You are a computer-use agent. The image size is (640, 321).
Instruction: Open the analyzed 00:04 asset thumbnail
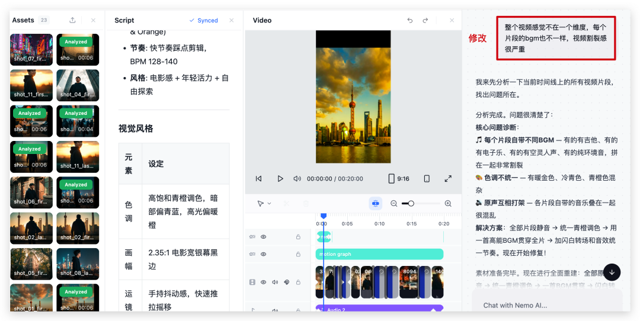click(x=78, y=121)
